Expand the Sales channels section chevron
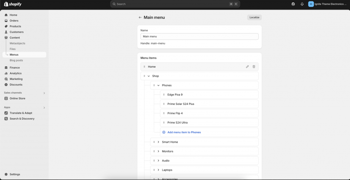 pos(44,93)
